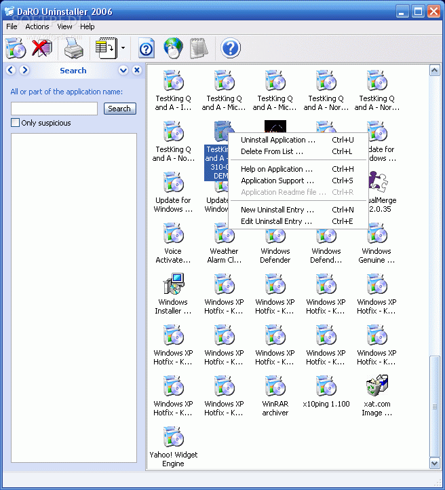Select the TestKing Q and A - I... item
Screen dimensions: 445x490
point(173,91)
